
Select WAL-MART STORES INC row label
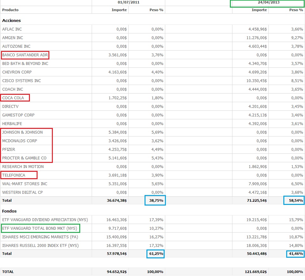(25, 184)
